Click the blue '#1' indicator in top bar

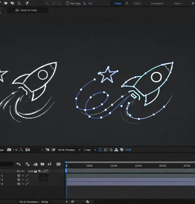90,3
